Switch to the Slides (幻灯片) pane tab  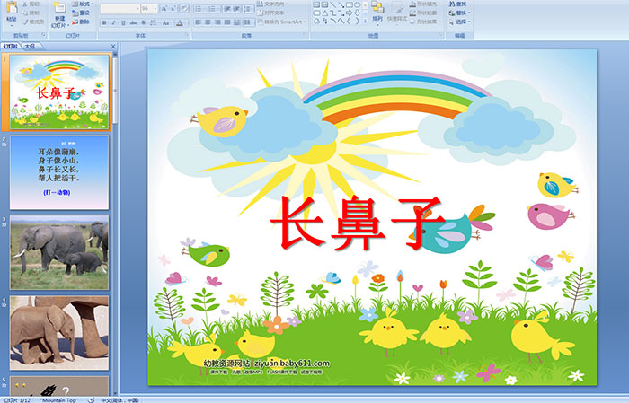[x=11, y=47]
